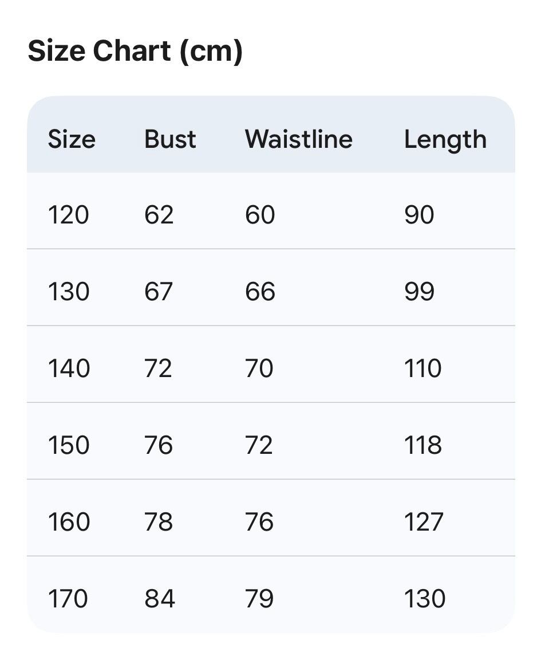The width and height of the screenshot is (549, 663).
Task: Click bust value 62 for size 120
Action: (159, 215)
